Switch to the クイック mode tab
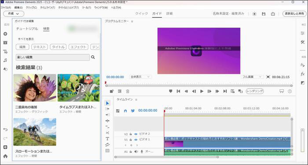 [141, 14]
